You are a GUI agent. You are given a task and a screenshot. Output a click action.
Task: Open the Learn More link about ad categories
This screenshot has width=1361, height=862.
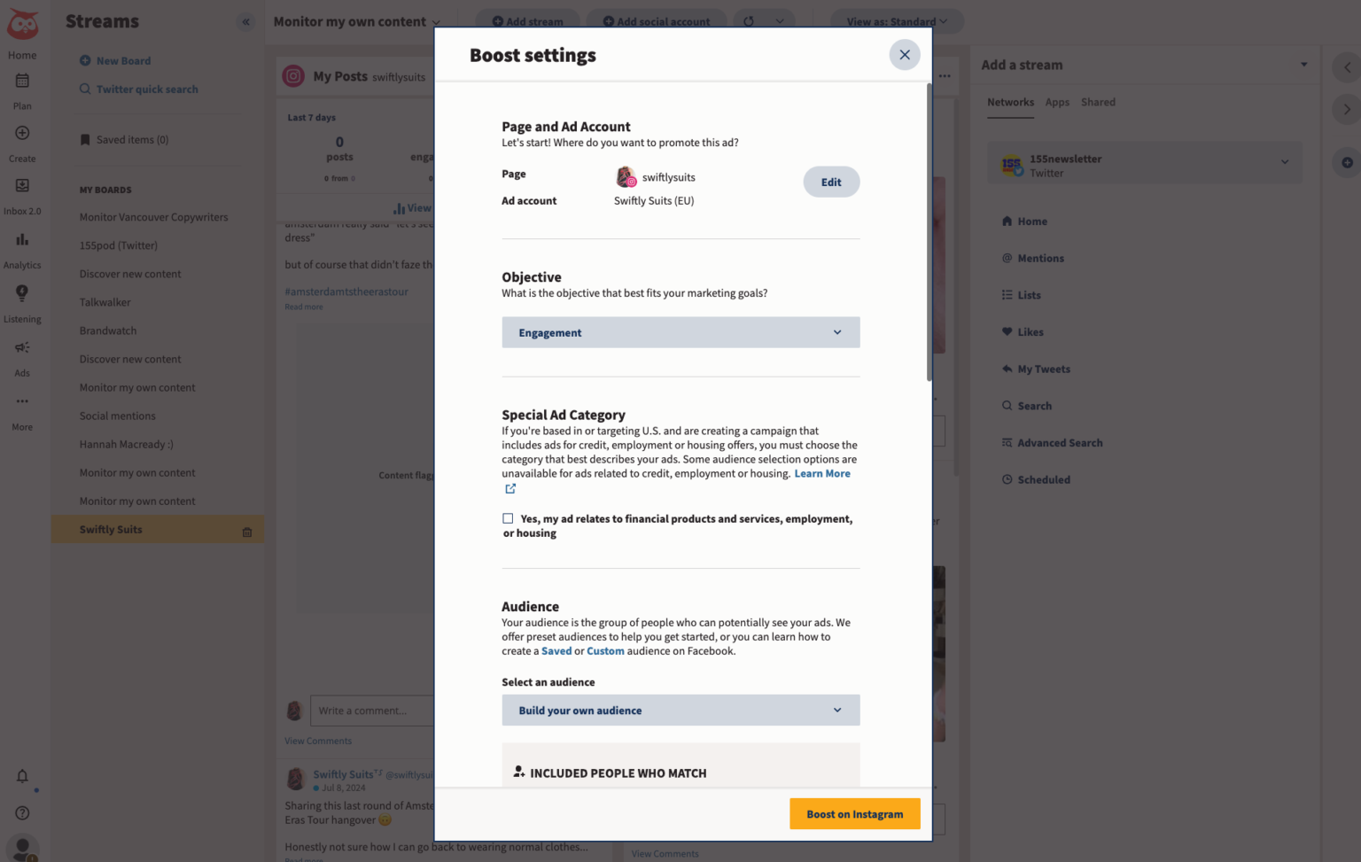pyautogui.click(x=821, y=473)
